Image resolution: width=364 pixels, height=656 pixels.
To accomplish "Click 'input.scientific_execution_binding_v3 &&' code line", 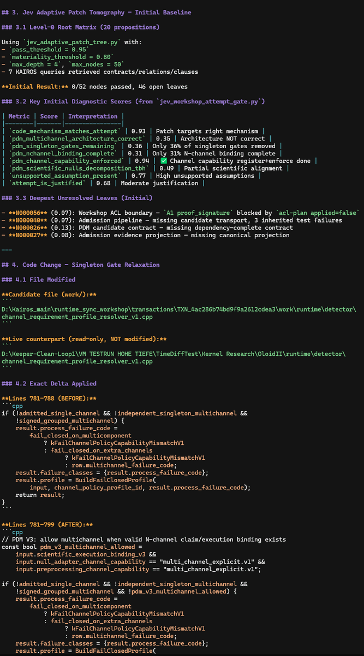I will (x=85, y=554).
